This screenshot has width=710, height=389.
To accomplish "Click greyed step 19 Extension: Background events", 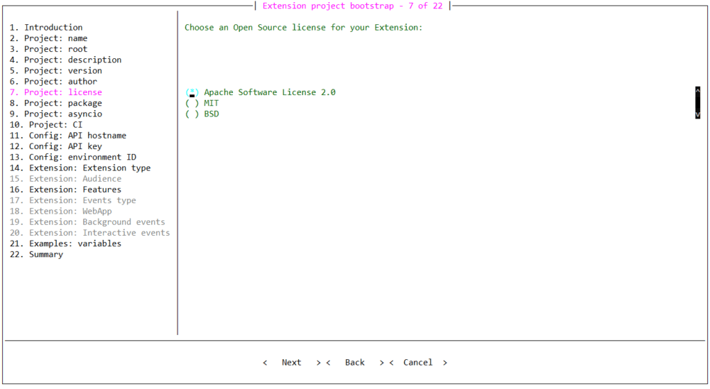I will click(87, 222).
